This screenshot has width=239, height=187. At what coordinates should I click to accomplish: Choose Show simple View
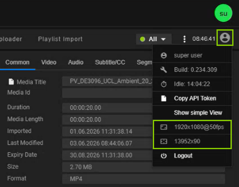click(192, 113)
